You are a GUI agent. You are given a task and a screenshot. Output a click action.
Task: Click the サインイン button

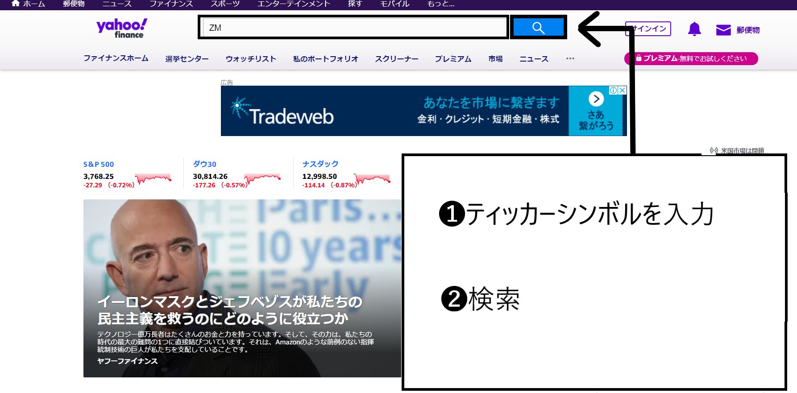pyautogui.click(x=648, y=29)
